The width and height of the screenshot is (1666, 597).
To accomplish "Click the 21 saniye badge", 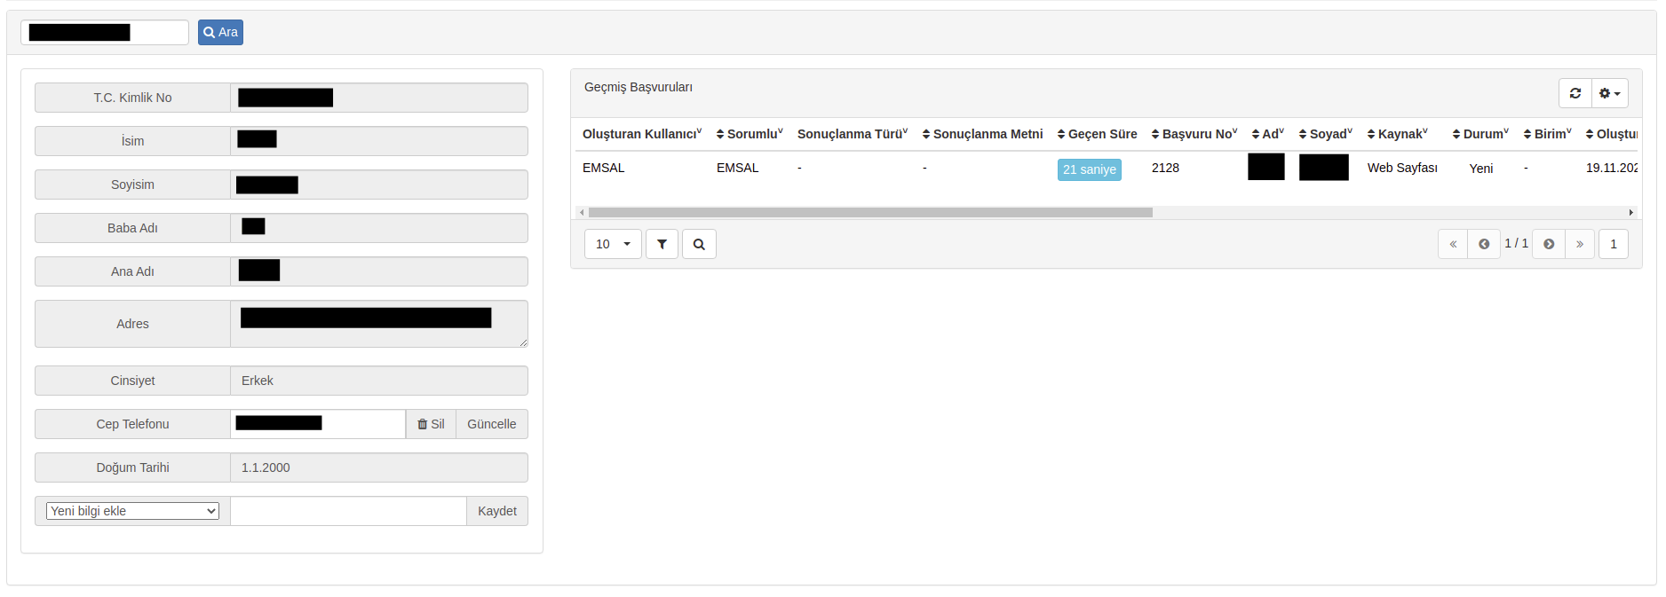I will point(1090,169).
